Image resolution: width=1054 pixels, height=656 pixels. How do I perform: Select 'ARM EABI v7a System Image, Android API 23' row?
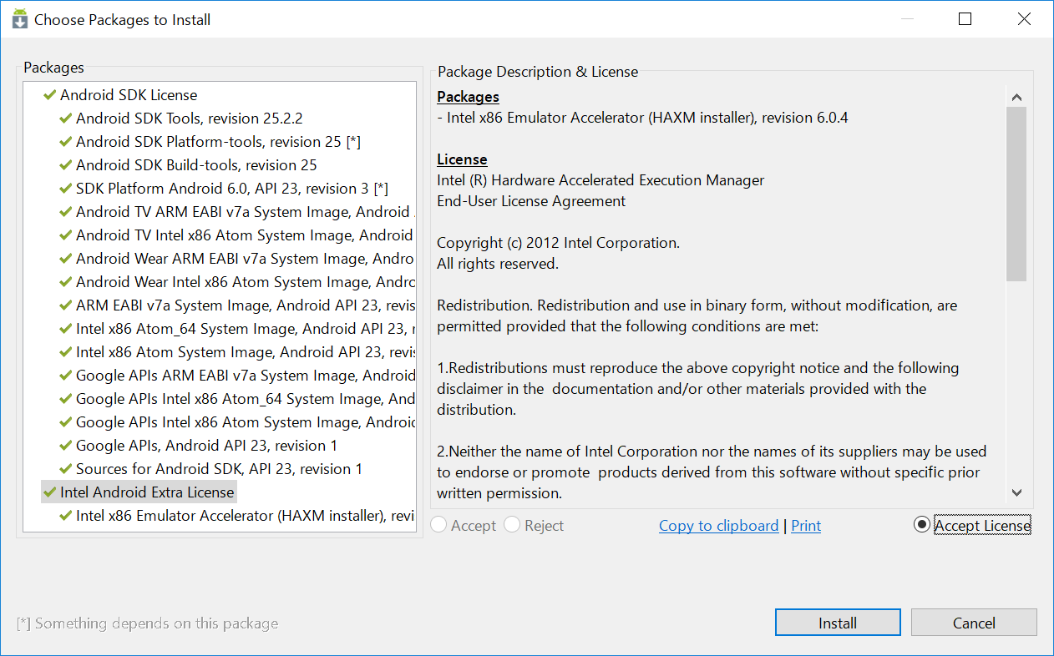coord(245,305)
